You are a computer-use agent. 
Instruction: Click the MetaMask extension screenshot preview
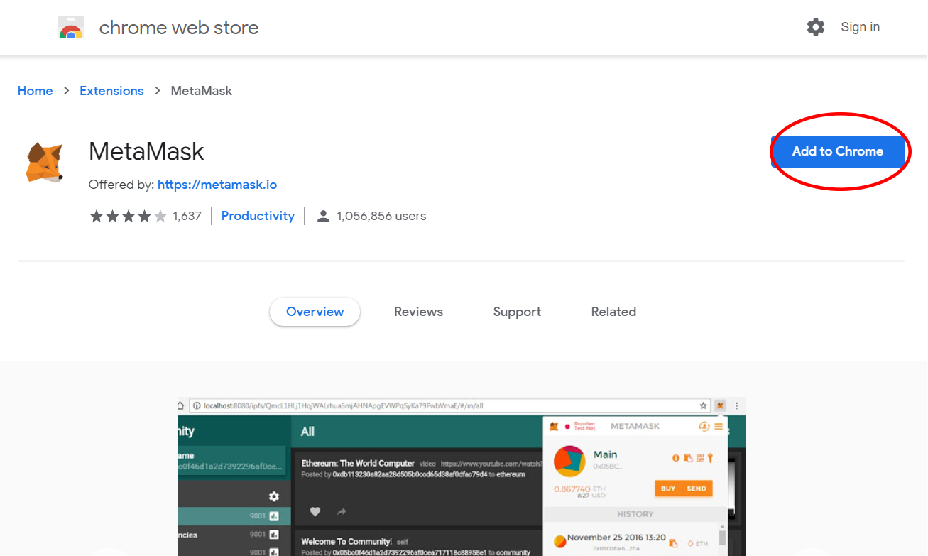(462, 476)
